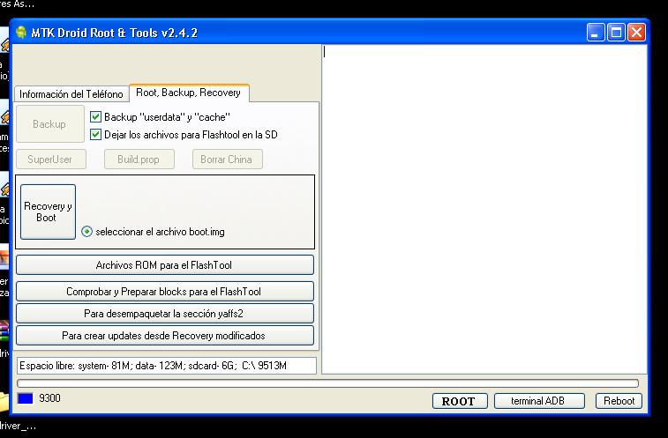
Task: Click Para desempaquetar la sección yaffs2
Action: pyautogui.click(x=165, y=314)
